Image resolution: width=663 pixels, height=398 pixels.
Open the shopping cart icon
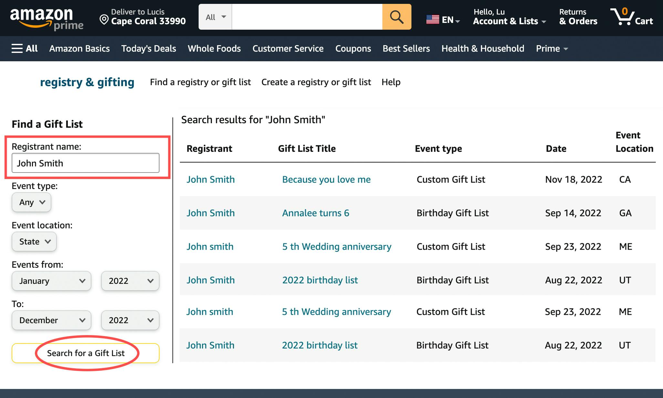pyautogui.click(x=631, y=17)
